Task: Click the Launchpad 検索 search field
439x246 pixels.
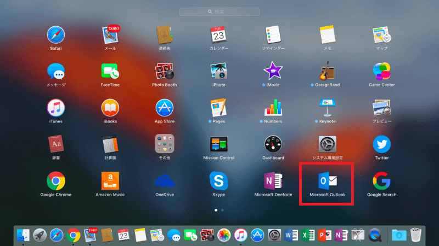Action: (x=219, y=11)
